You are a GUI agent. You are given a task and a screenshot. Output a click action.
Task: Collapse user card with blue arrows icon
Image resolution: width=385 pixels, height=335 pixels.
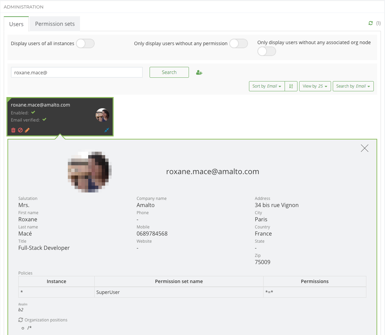(x=107, y=130)
